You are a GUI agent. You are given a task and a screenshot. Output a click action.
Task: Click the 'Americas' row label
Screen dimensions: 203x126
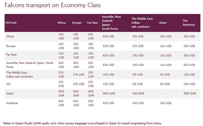point(12,103)
